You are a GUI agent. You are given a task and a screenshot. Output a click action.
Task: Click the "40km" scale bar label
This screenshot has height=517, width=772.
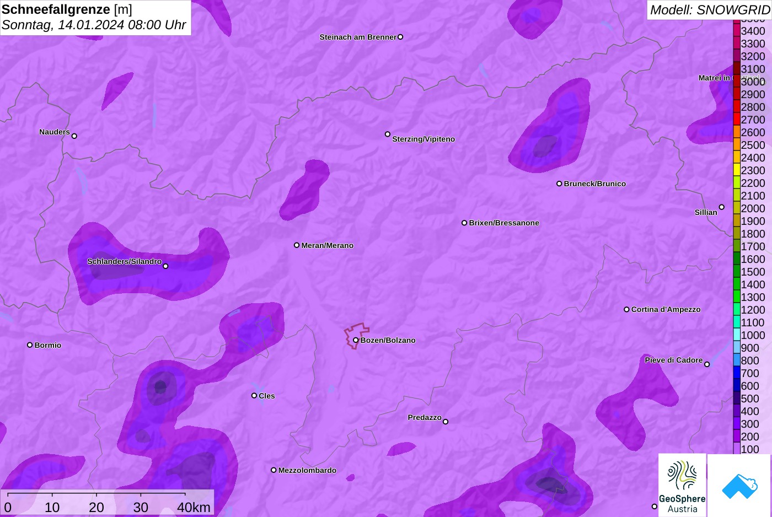point(194,507)
